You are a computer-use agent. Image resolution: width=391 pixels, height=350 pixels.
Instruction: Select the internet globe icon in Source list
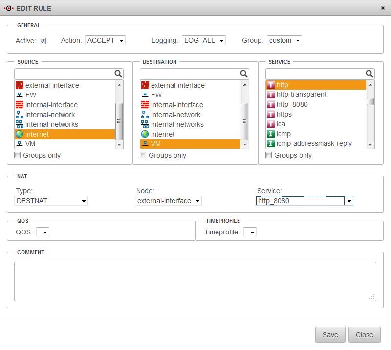[20, 134]
